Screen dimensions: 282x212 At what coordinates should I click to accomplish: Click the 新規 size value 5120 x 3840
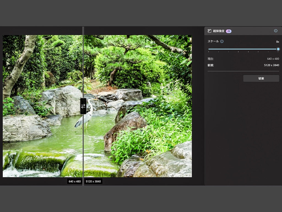pyautogui.click(x=272, y=65)
